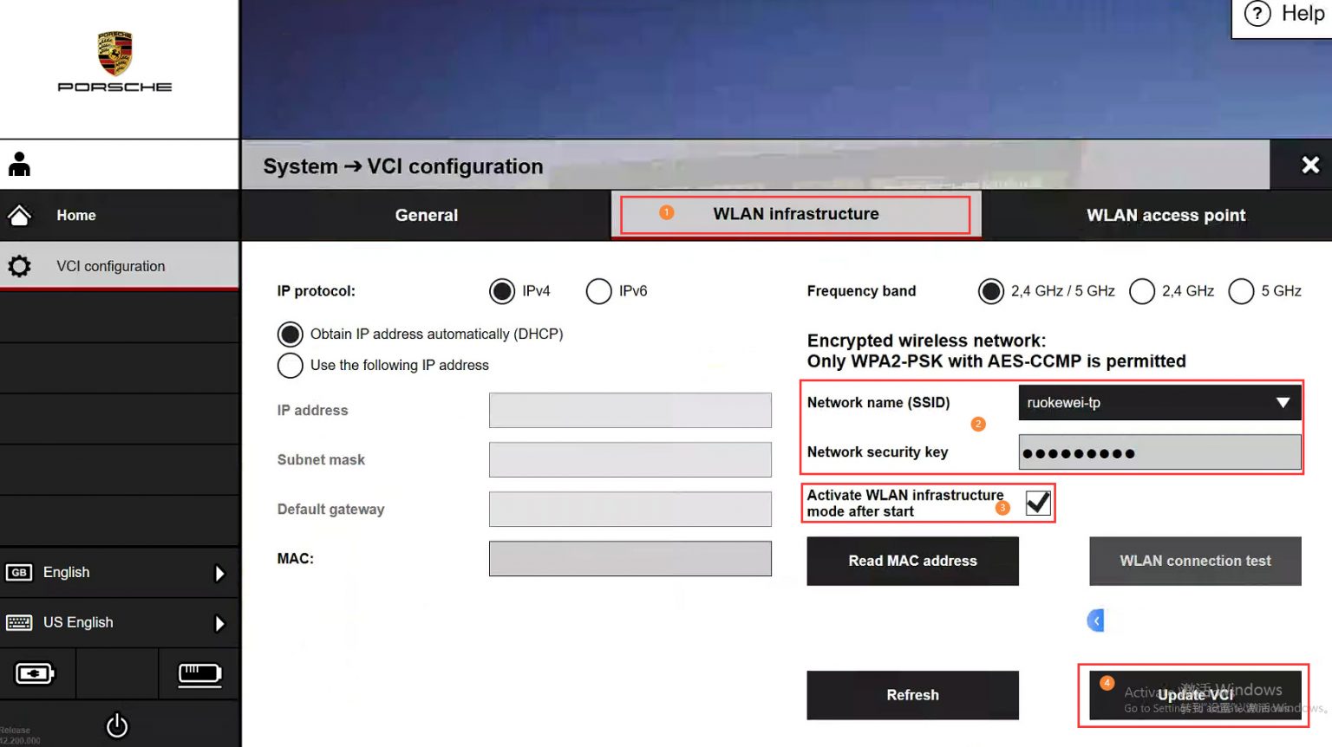This screenshot has width=1332, height=747.
Task: Click the Network security key field
Action: click(1159, 451)
